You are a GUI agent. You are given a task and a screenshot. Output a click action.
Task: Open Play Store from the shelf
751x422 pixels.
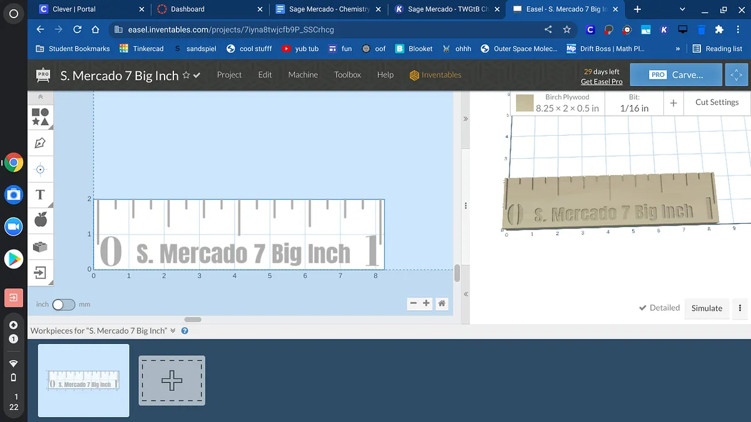[x=13, y=258]
